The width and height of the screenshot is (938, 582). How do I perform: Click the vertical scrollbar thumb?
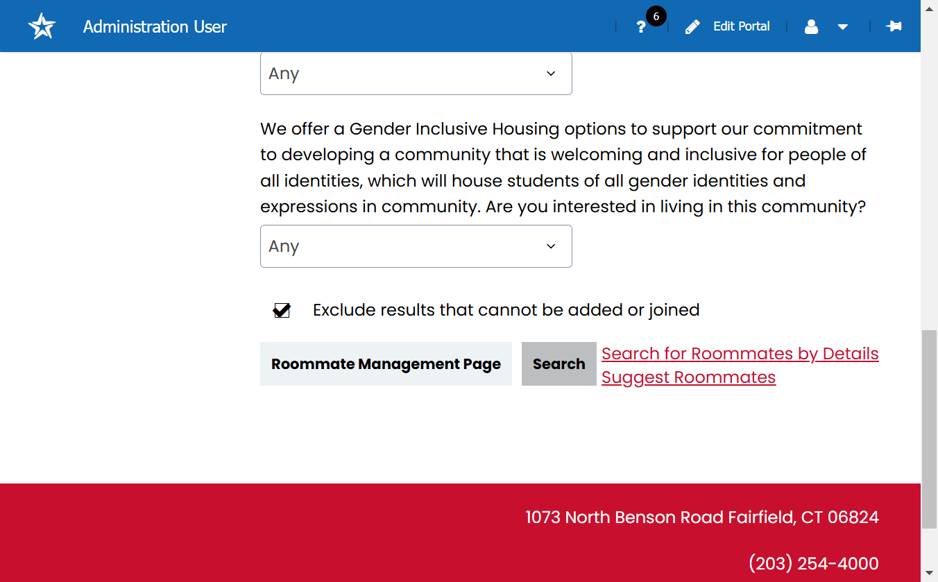[x=929, y=430]
